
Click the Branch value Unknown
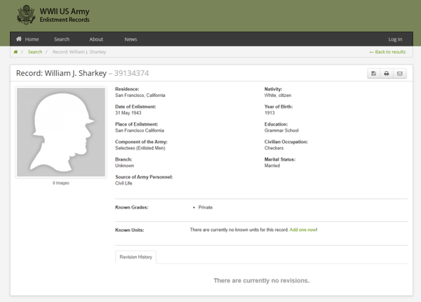pos(125,166)
